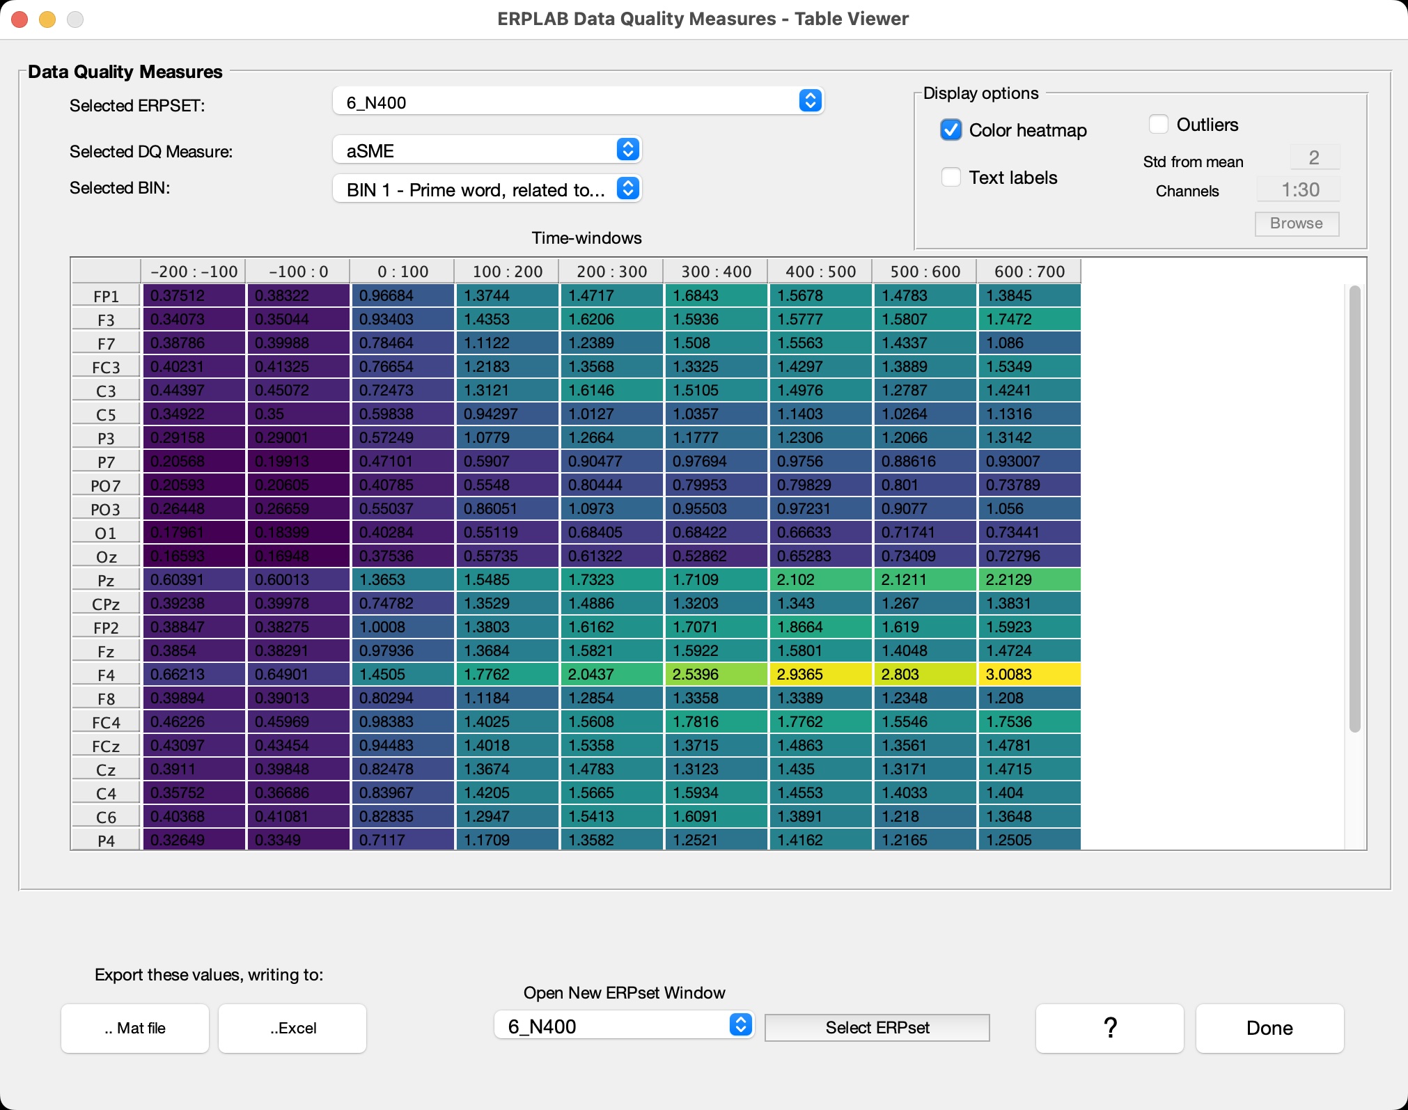The height and width of the screenshot is (1110, 1408).
Task: Click the Fz cell with value 0.97936
Action: (x=402, y=650)
